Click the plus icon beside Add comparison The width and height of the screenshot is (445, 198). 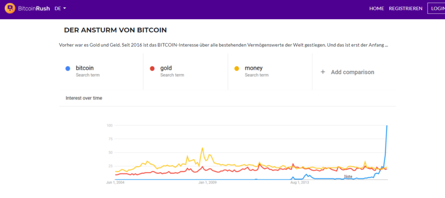click(x=323, y=72)
